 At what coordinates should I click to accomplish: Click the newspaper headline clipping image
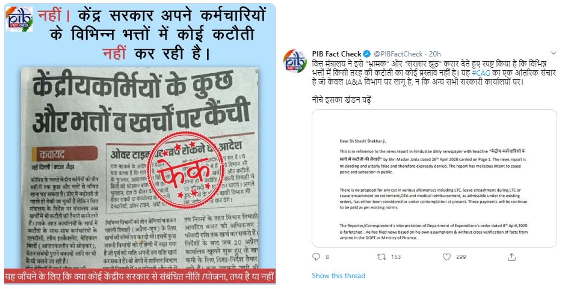coord(140,168)
